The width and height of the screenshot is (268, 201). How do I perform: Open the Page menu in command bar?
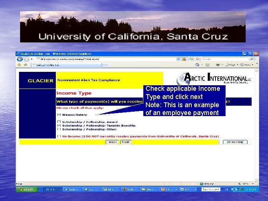[232, 65]
